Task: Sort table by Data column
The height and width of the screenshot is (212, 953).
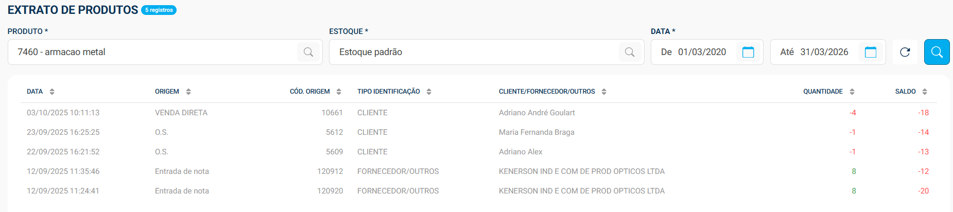Action: click(52, 92)
